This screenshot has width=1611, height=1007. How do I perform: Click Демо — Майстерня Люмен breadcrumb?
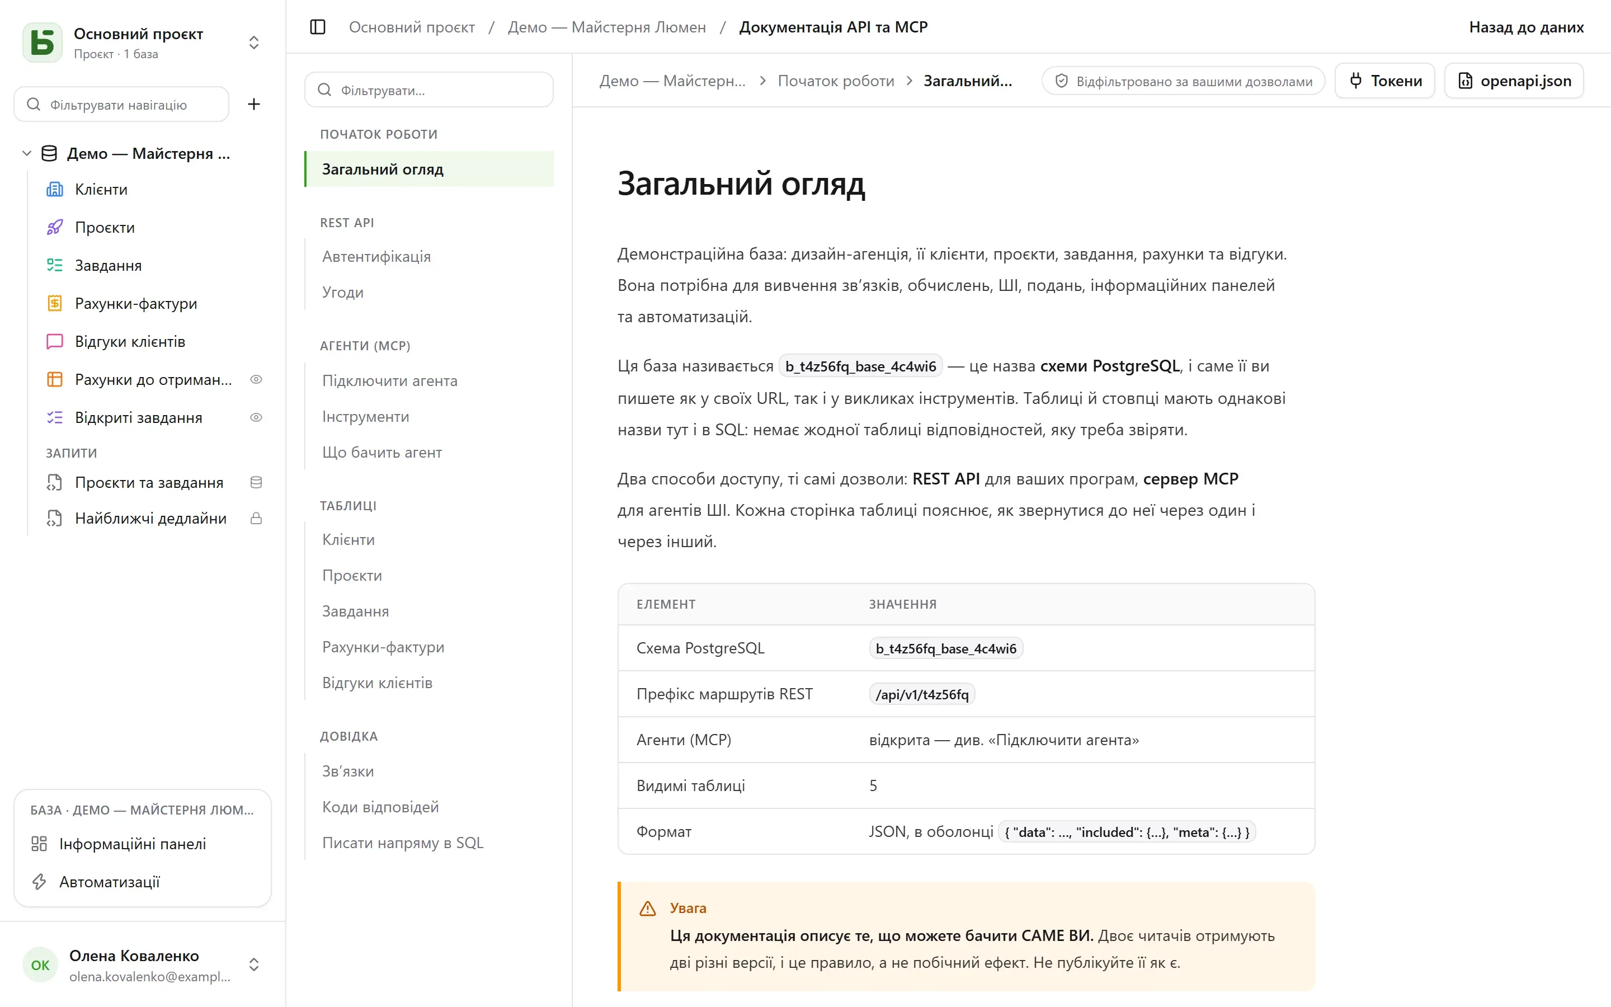606,27
